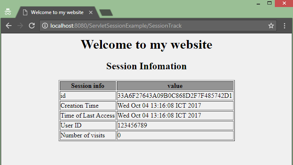Click the forward navigation arrow
The width and height of the screenshot is (293, 165).
click(20, 26)
